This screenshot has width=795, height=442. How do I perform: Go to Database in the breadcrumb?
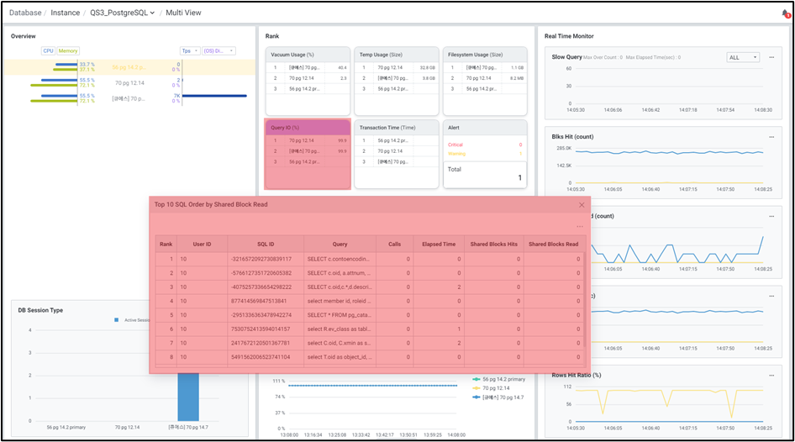tap(25, 13)
